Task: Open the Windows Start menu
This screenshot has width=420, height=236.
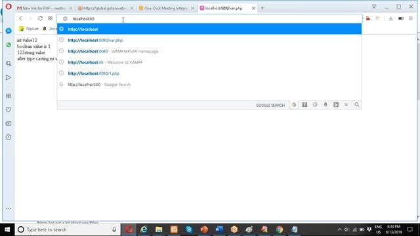Action: coord(7,229)
